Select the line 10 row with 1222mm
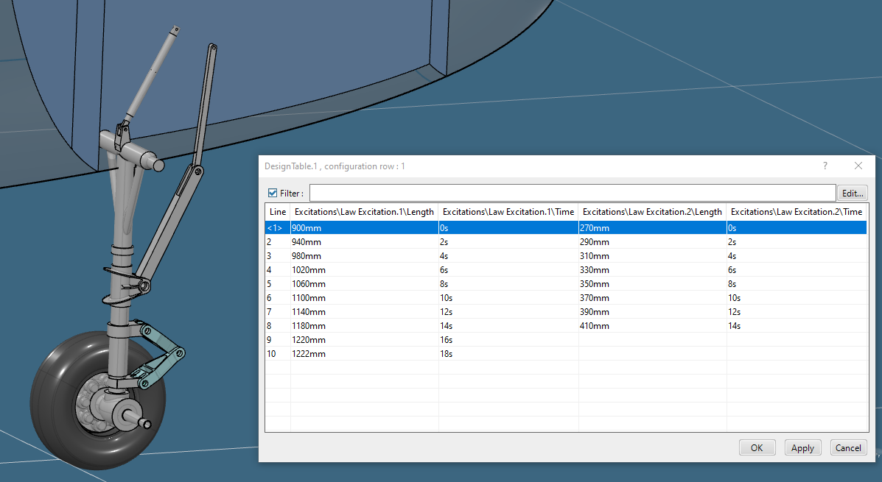The image size is (882, 482). click(x=309, y=354)
